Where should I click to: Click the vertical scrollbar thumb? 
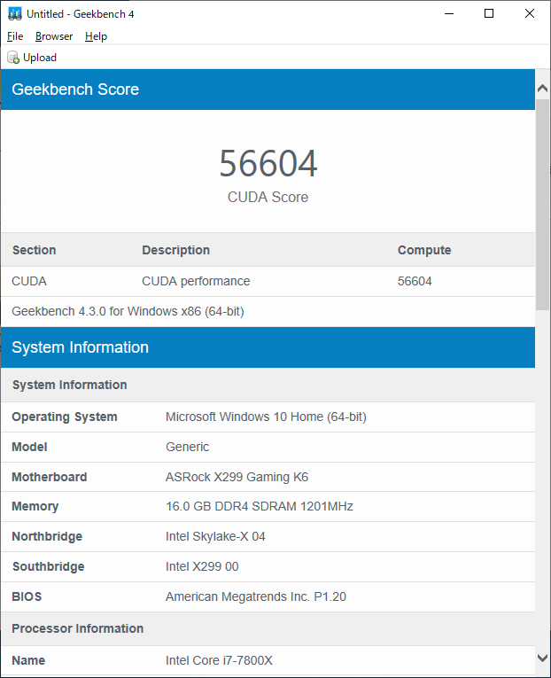point(542,205)
